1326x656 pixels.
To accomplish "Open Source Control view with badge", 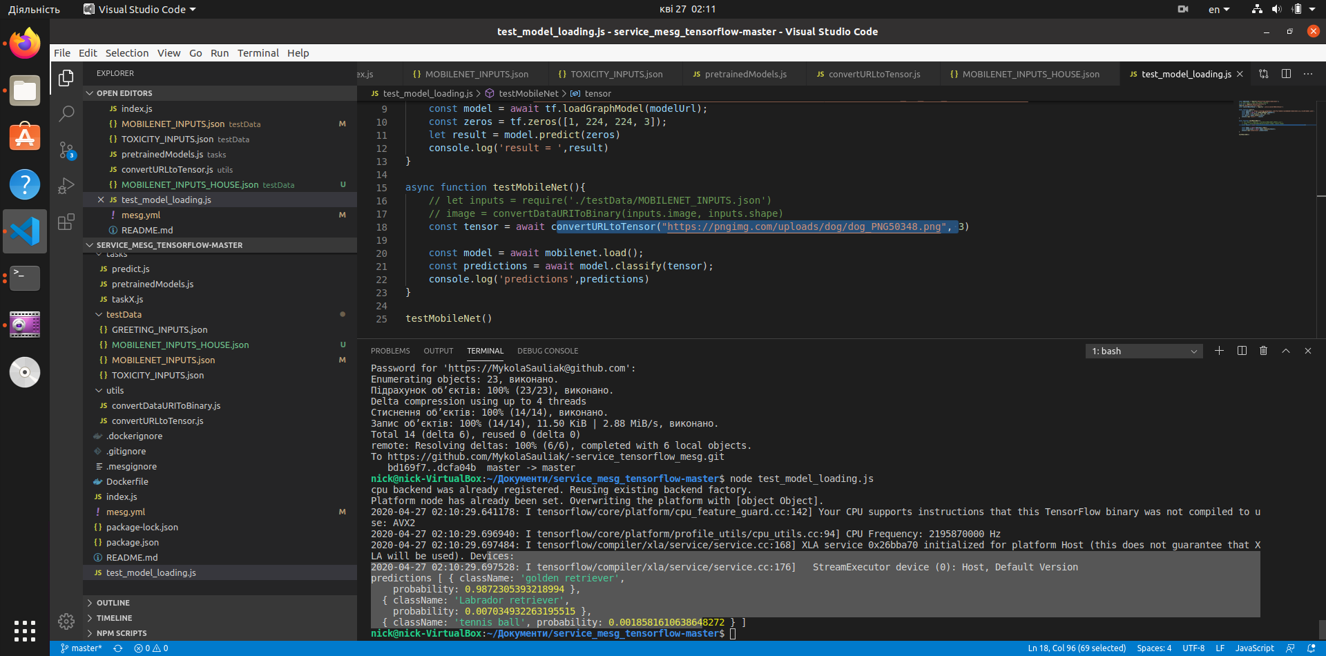I will pos(66,150).
